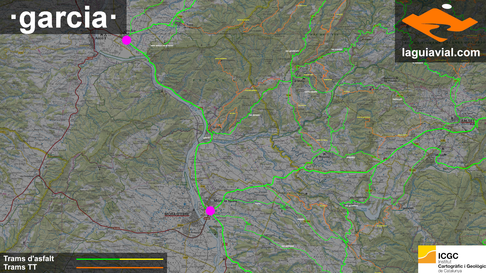
Task: Select the Trams d'asfalt legend label
Action: click(29, 259)
